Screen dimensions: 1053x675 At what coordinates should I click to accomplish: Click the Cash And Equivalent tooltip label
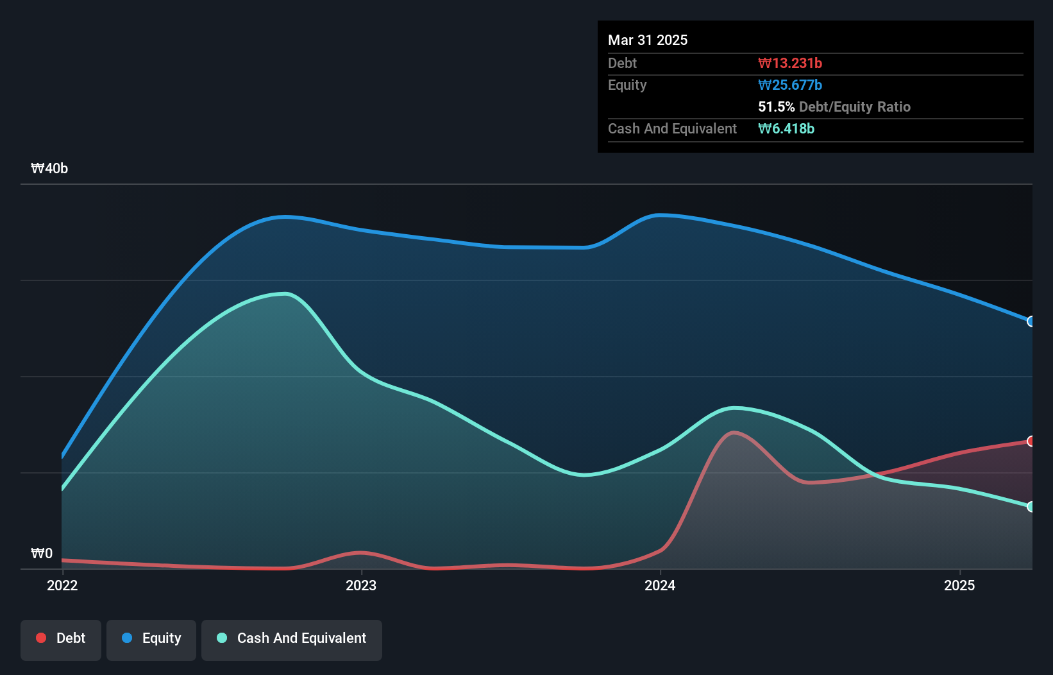[672, 128]
